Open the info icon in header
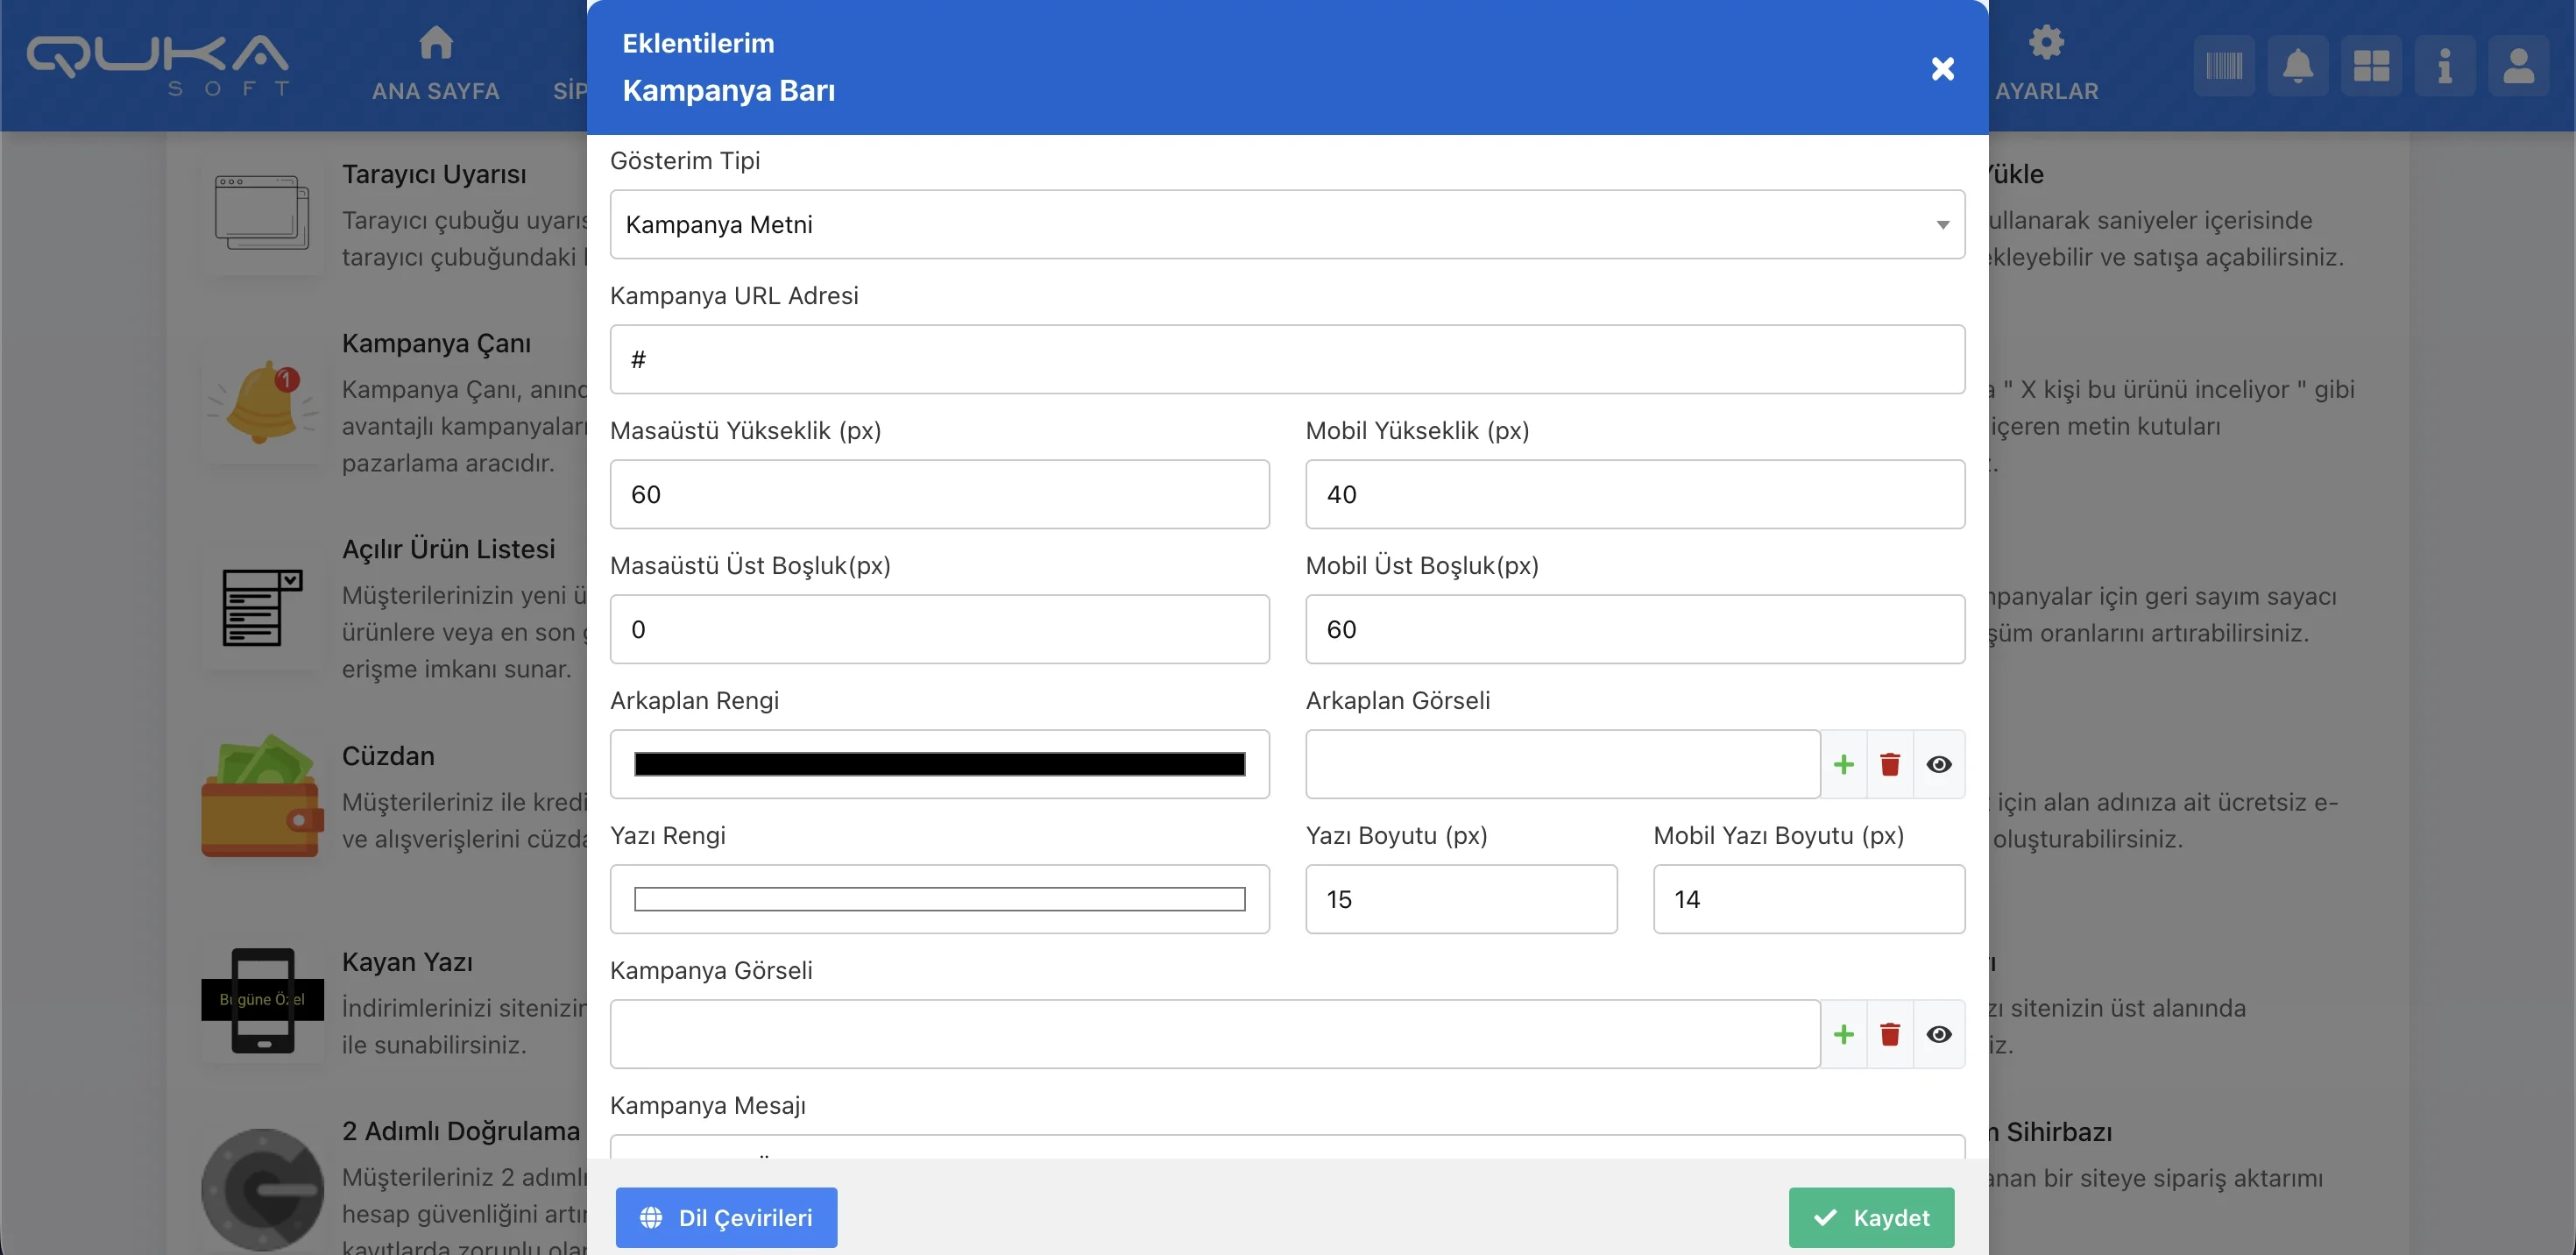Screen dimensions: 2576x1255 [2444, 66]
